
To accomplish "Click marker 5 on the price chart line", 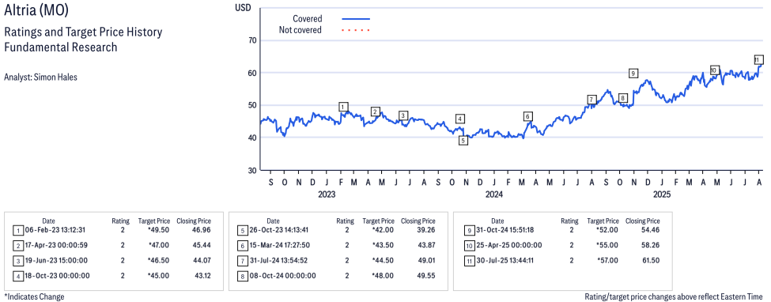I will (463, 141).
